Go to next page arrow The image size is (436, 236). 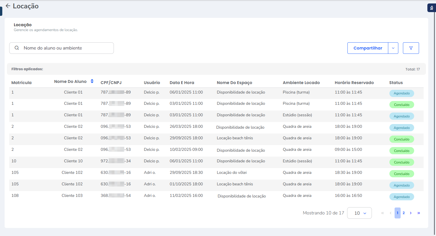(411, 213)
